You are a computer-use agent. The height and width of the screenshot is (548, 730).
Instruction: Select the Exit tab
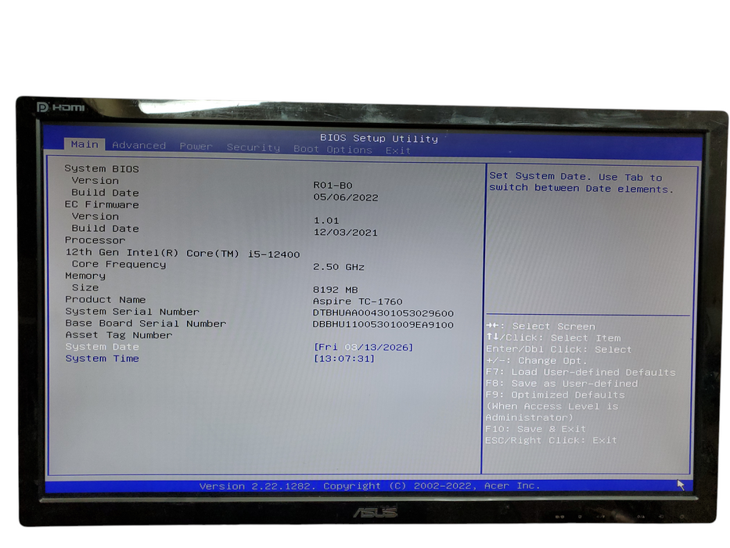pyautogui.click(x=398, y=150)
